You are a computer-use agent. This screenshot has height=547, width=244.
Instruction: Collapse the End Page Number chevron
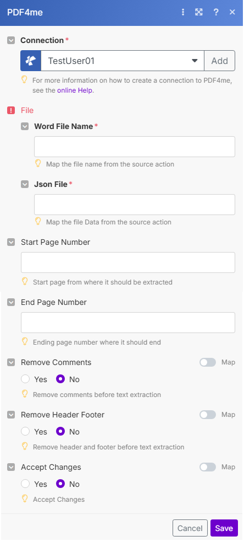pyautogui.click(x=11, y=302)
